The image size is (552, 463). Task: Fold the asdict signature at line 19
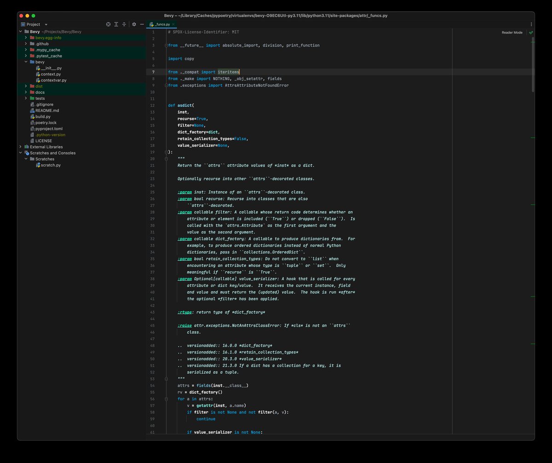pyautogui.click(x=166, y=152)
